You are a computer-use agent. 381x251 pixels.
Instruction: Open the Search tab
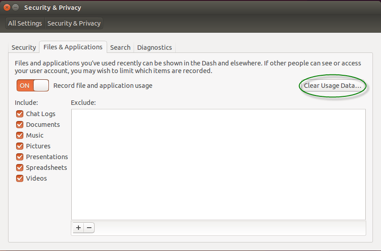click(x=120, y=48)
